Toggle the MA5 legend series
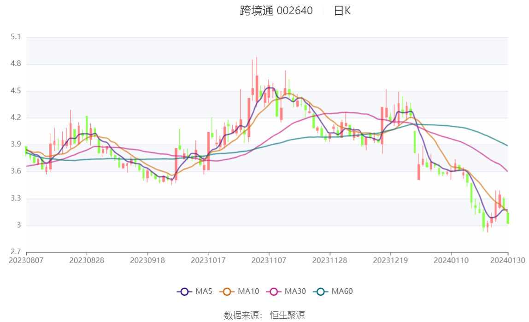529x322 pixels. coord(194,291)
